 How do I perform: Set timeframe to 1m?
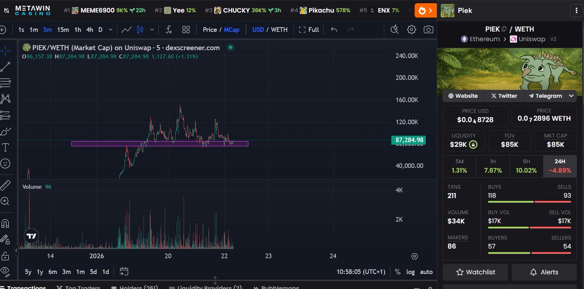(x=34, y=30)
